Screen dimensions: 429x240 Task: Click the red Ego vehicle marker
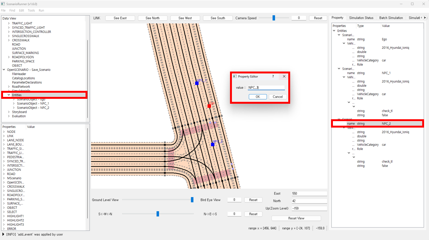209,106
